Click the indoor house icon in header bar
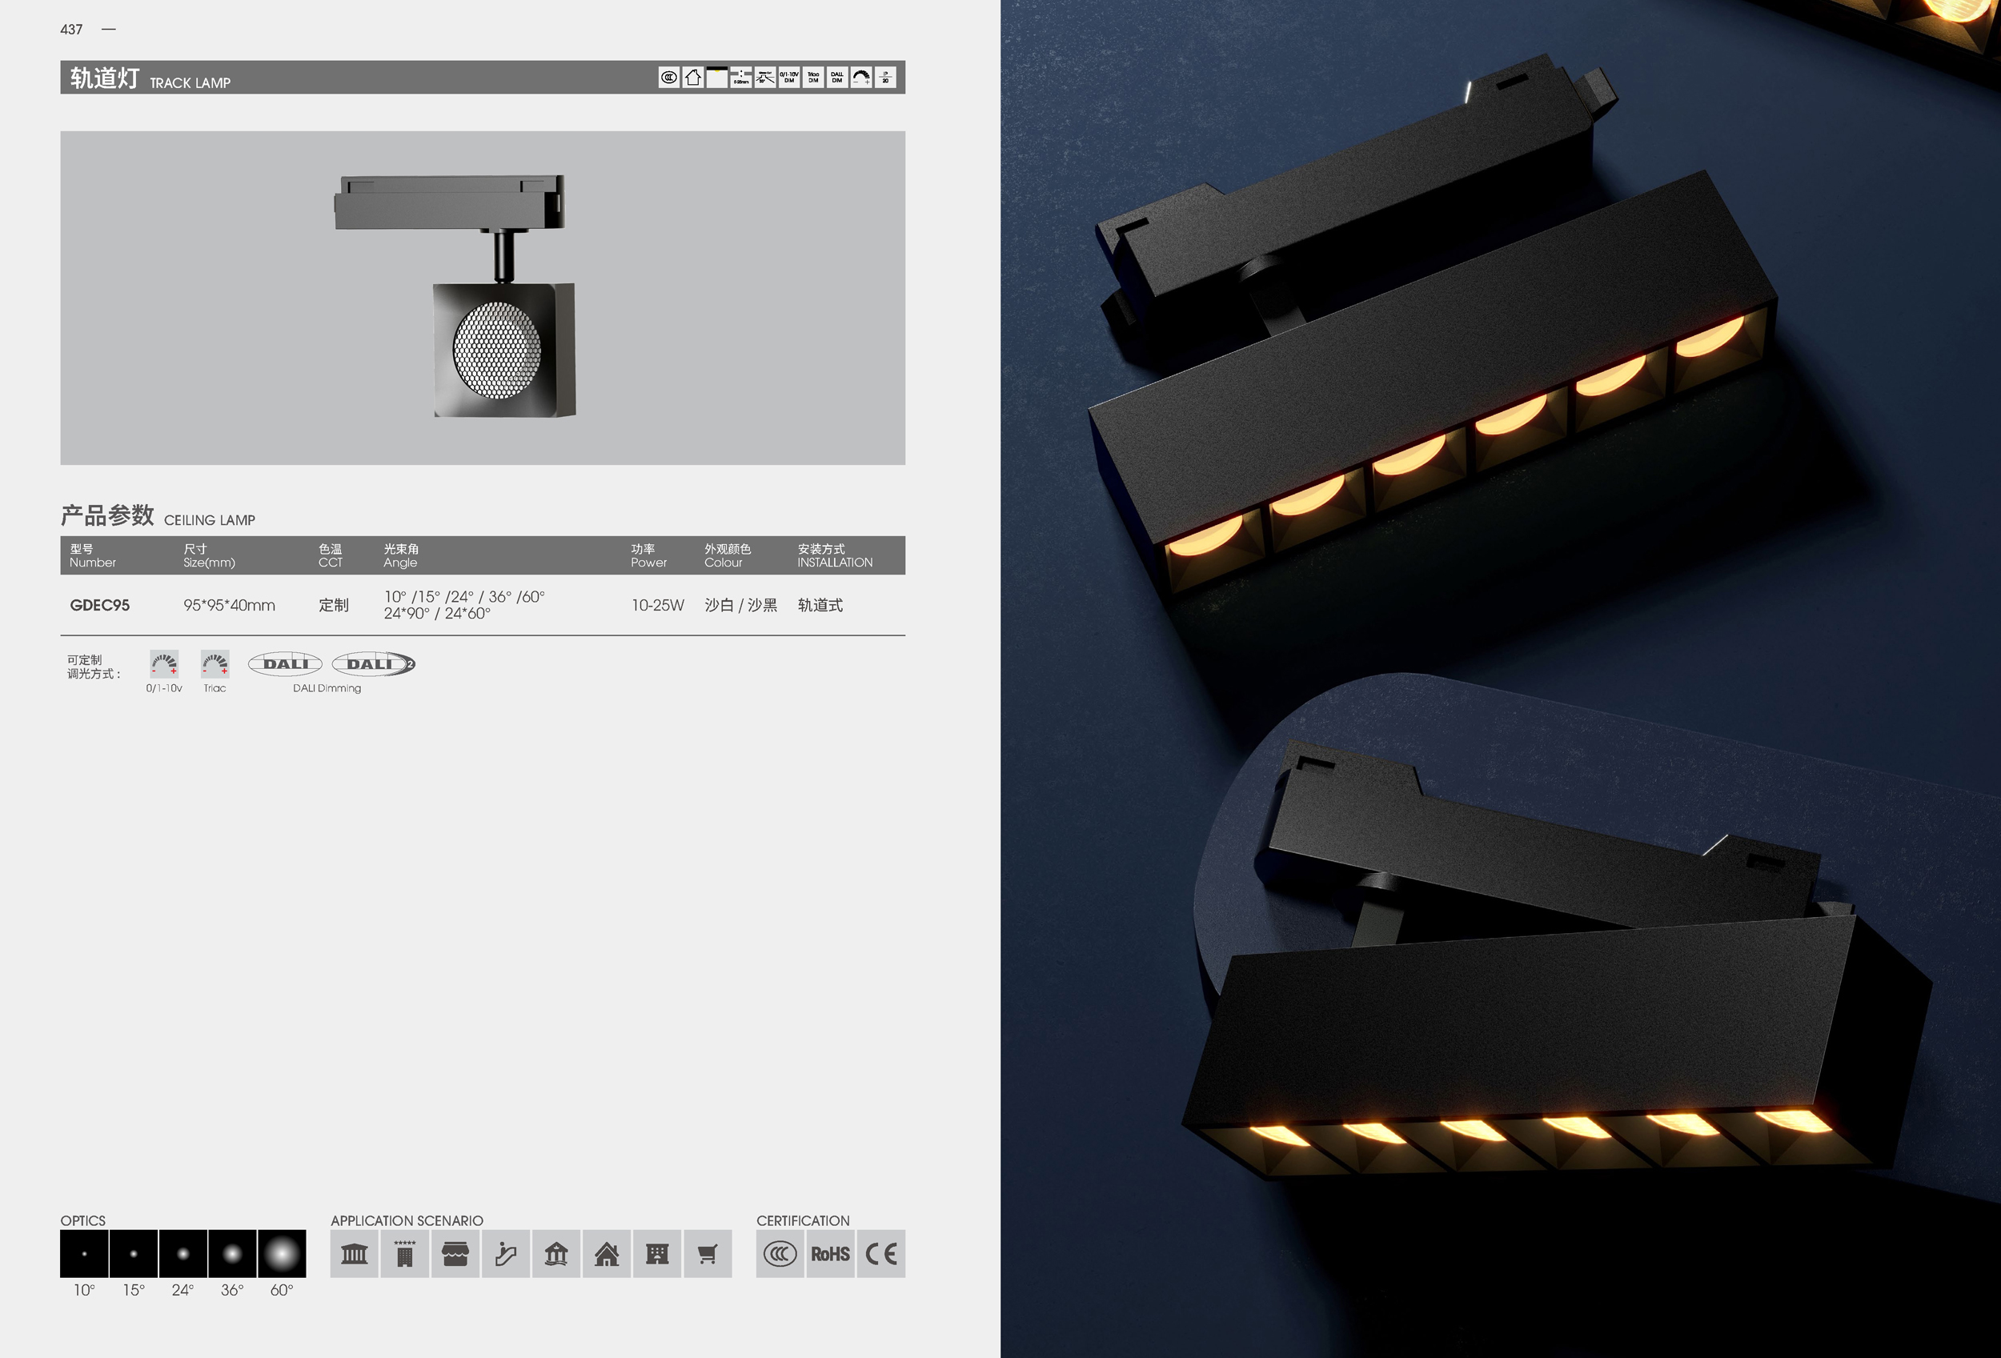The height and width of the screenshot is (1358, 2001). coord(693,78)
